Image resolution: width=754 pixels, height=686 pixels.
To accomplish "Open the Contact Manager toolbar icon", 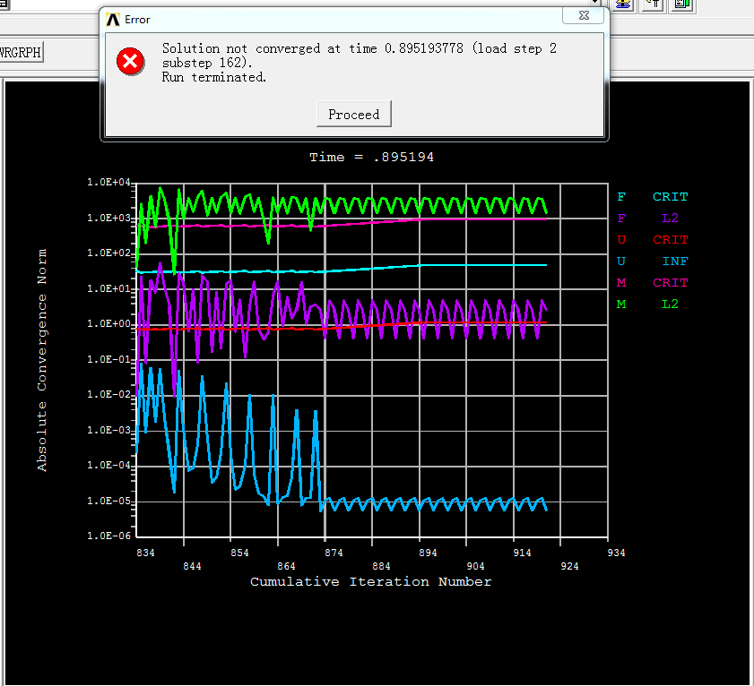I will pos(683,4).
